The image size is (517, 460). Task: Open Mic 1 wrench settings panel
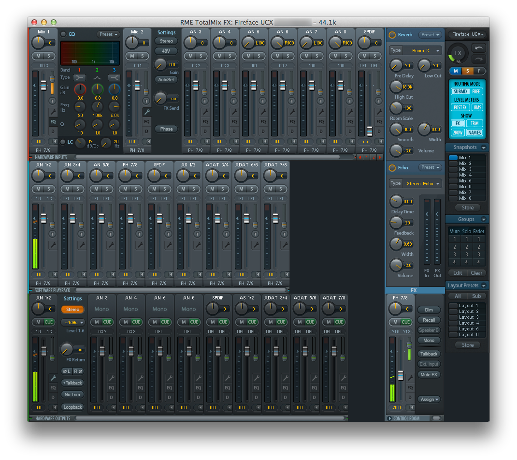click(53, 112)
